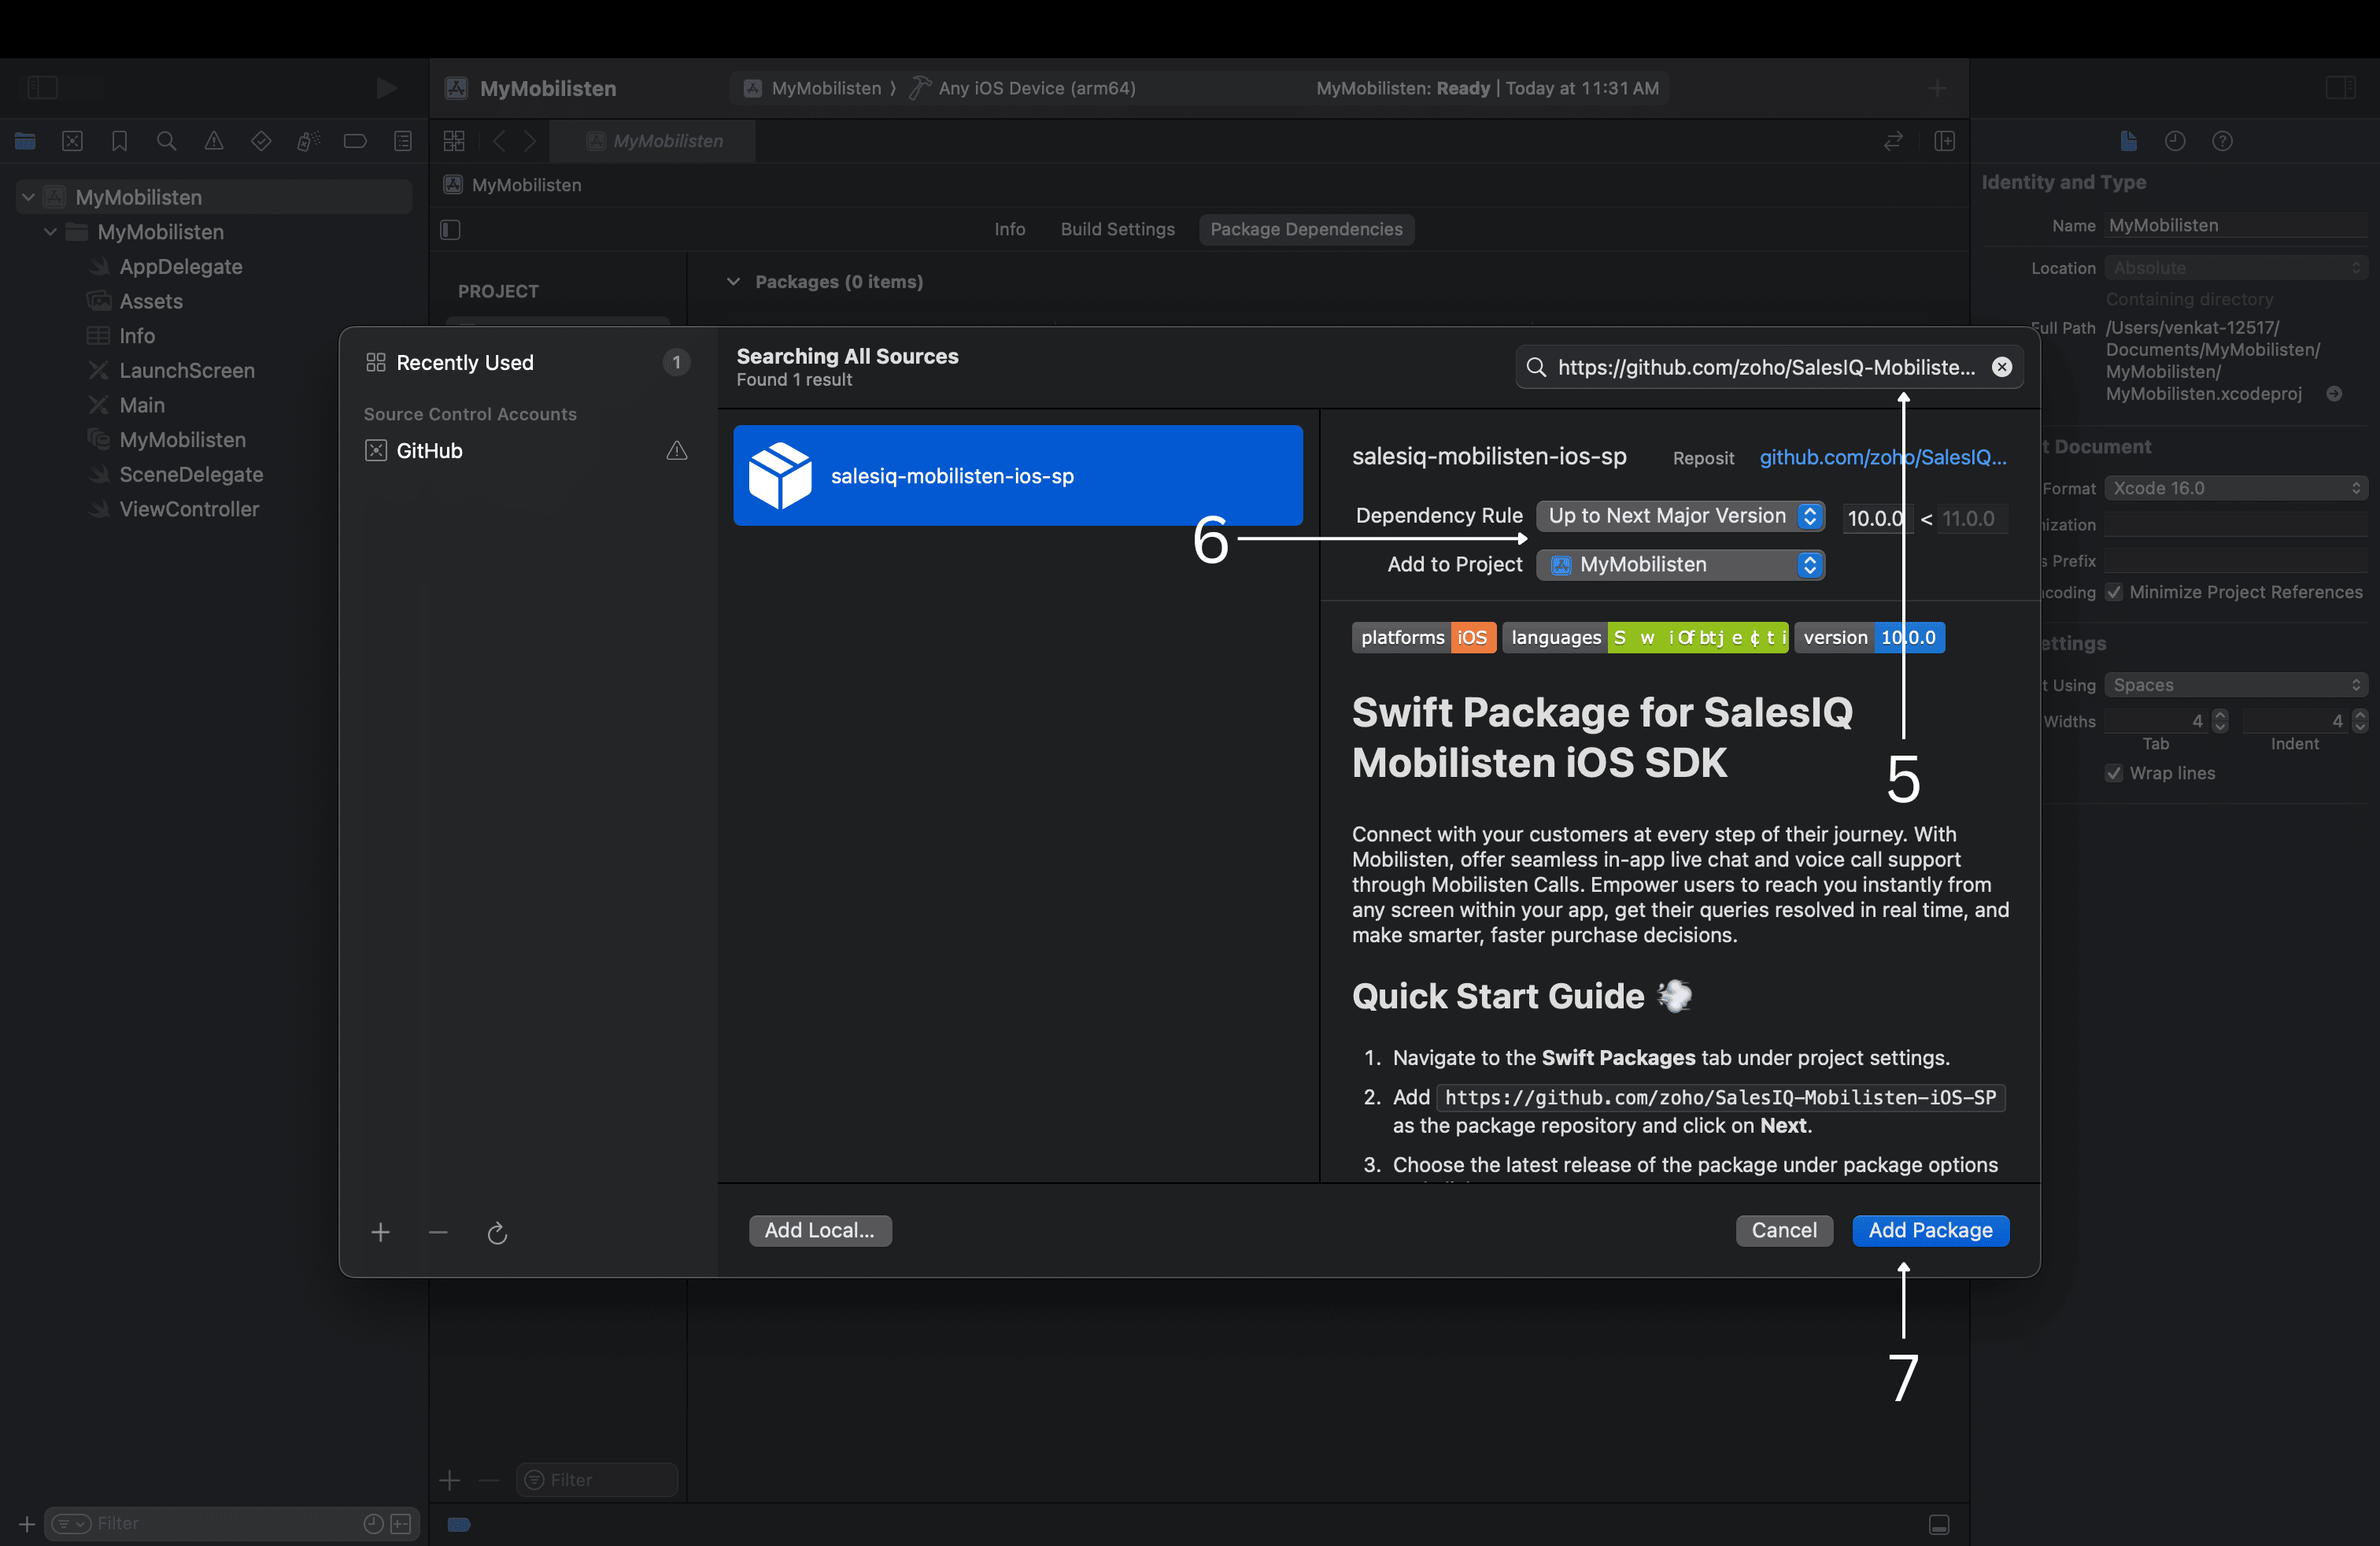Viewport: 2380px width, 1546px height.
Task: Open the History inspector clock icon
Action: [2175, 141]
